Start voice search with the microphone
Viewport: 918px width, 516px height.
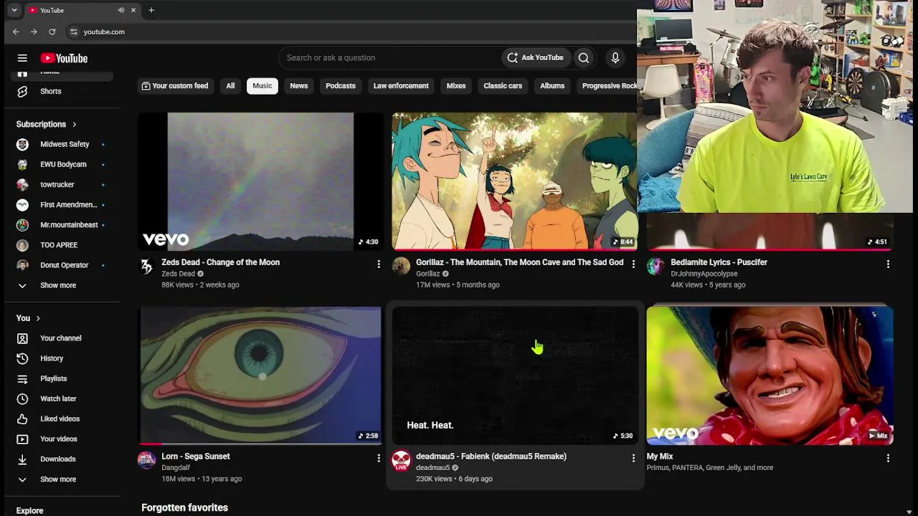(615, 58)
